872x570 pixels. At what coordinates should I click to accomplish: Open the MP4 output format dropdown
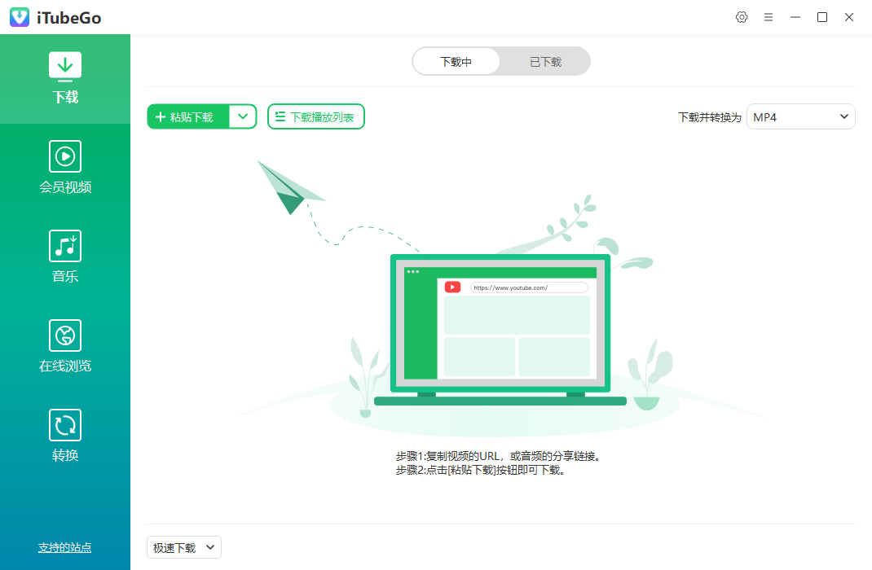800,116
